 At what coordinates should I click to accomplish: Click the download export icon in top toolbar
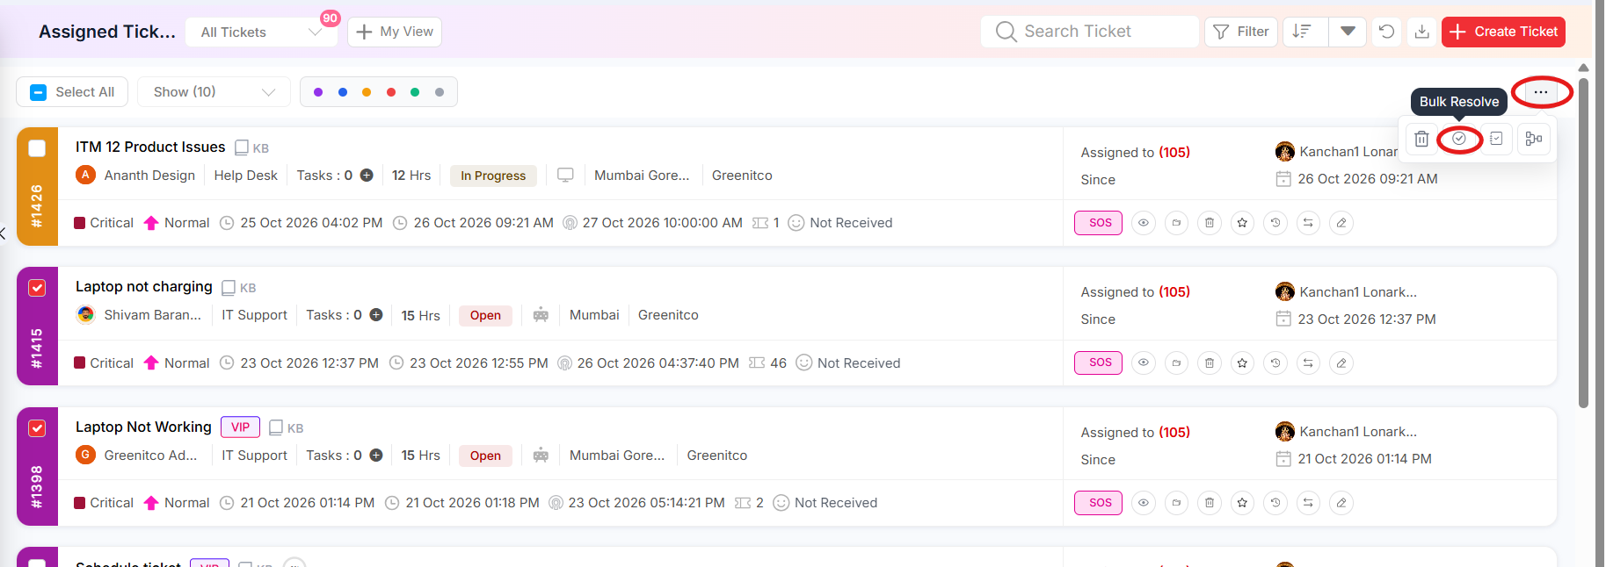tap(1421, 32)
